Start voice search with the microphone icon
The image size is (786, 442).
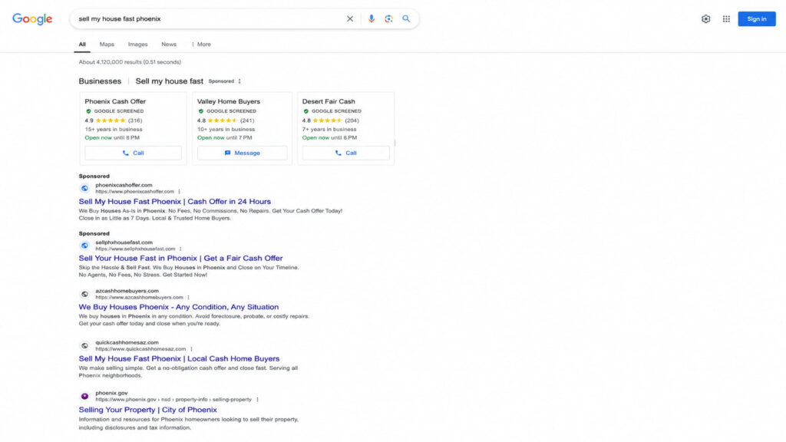pyautogui.click(x=371, y=19)
